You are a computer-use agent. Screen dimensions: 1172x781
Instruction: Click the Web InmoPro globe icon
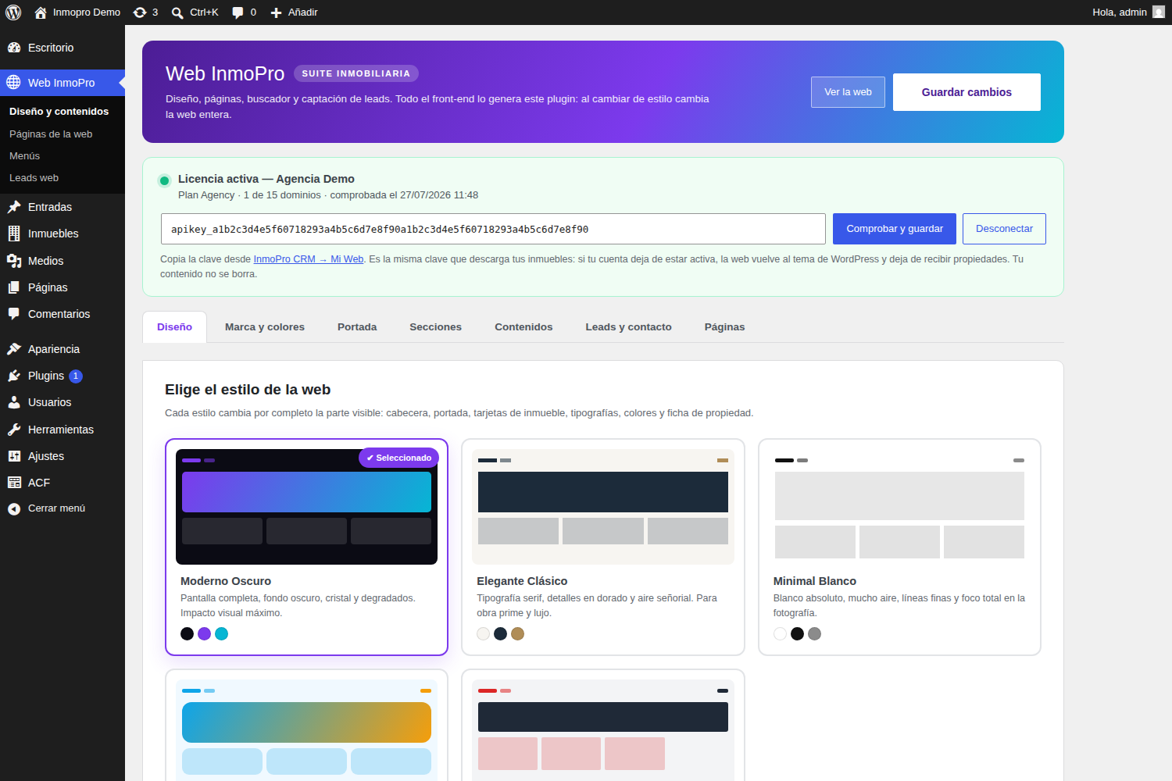tap(14, 83)
